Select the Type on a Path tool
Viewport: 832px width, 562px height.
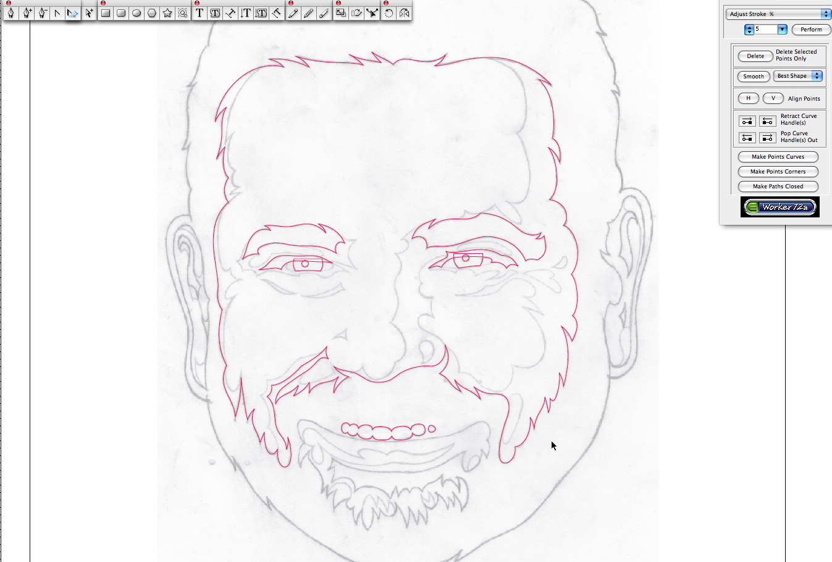tap(230, 12)
